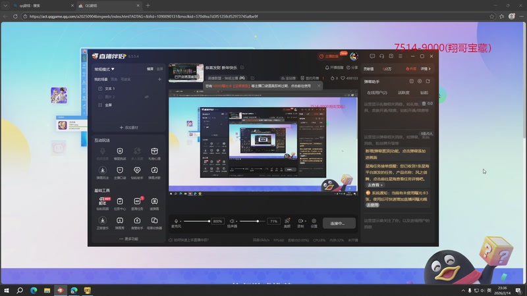Switch to 钻粉 tab
The image size is (527, 296).
point(424,93)
